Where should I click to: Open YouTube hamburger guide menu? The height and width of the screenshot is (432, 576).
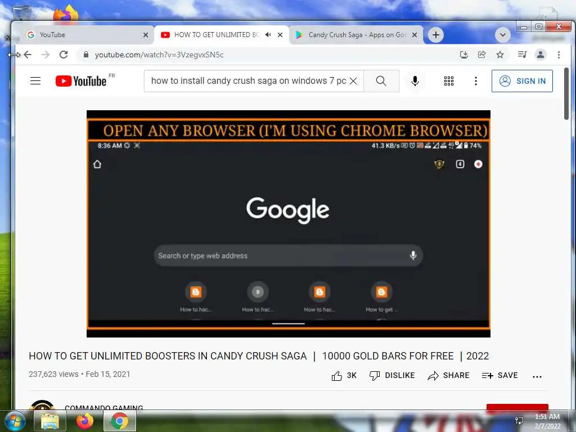tap(35, 80)
